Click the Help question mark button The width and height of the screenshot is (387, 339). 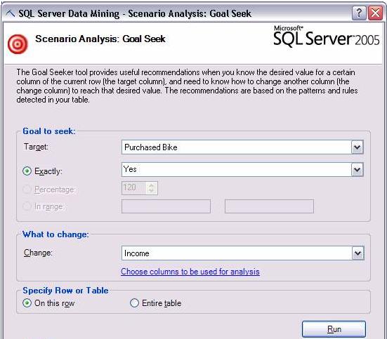[x=359, y=13]
